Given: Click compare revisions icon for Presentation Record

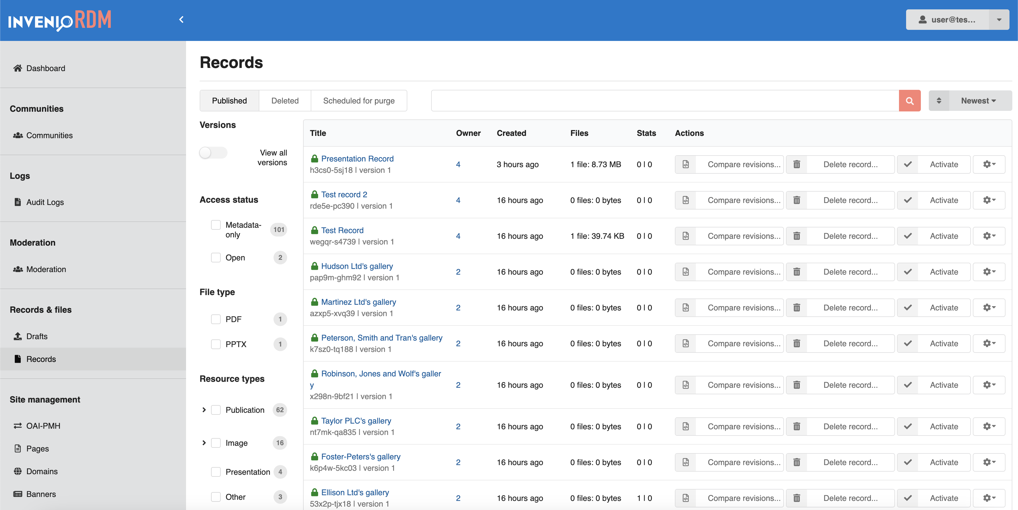Looking at the screenshot, I should [686, 164].
